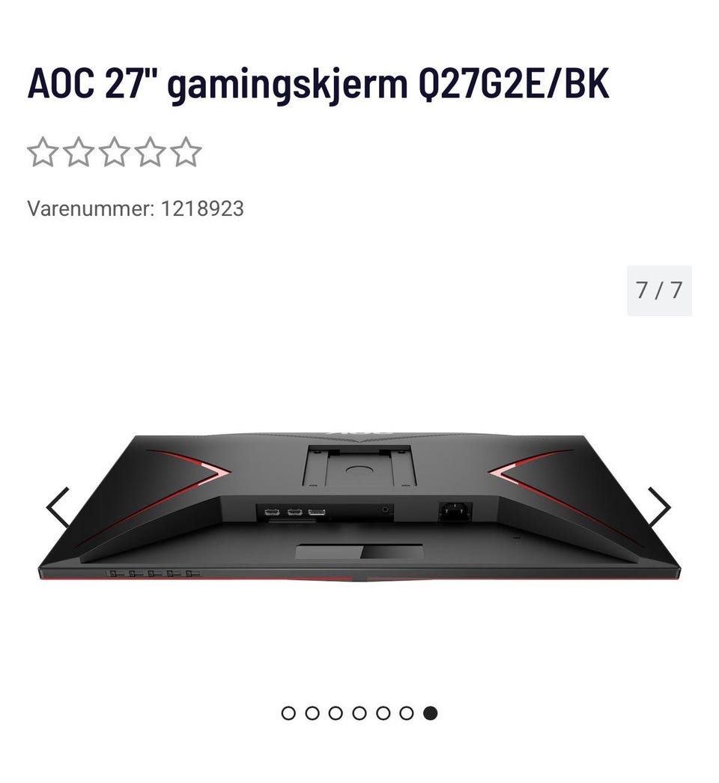719x783 pixels.
Task: Jump to fourth image indicator dot
Action: click(x=359, y=713)
